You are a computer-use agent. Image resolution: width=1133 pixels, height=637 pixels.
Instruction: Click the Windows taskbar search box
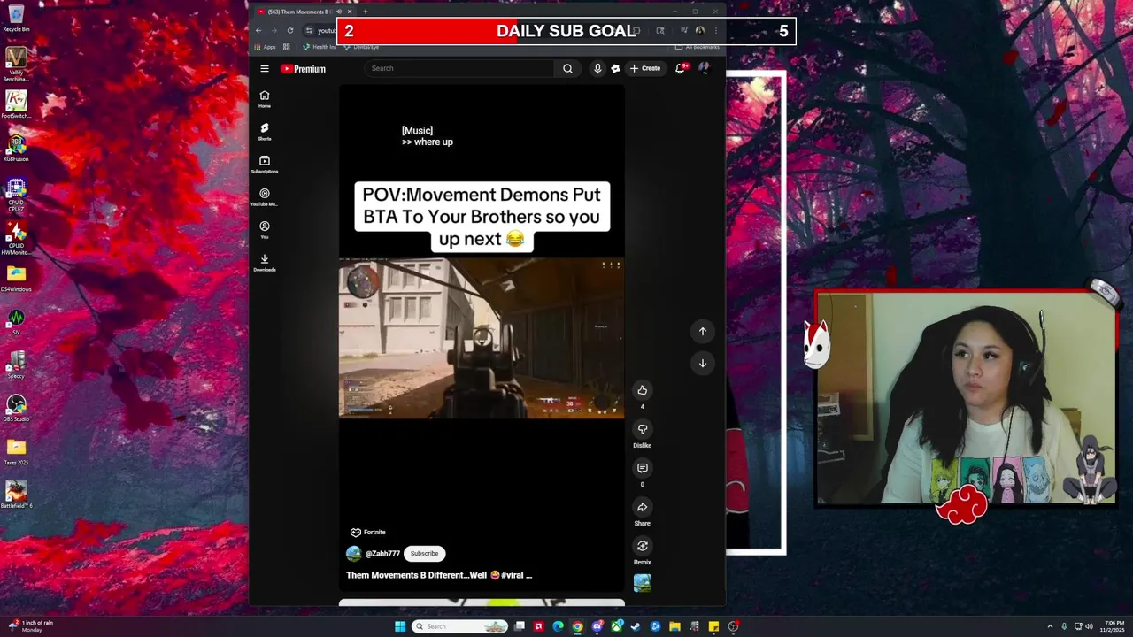[459, 626]
